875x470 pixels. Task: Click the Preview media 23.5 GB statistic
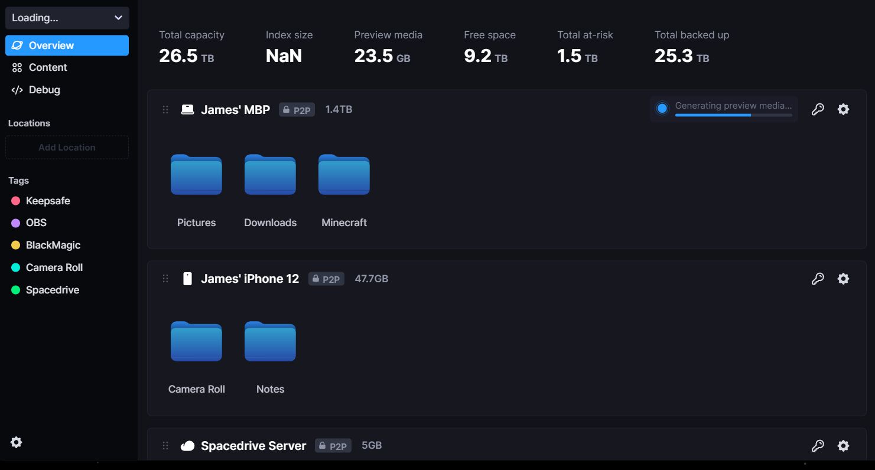pos(388,47)
